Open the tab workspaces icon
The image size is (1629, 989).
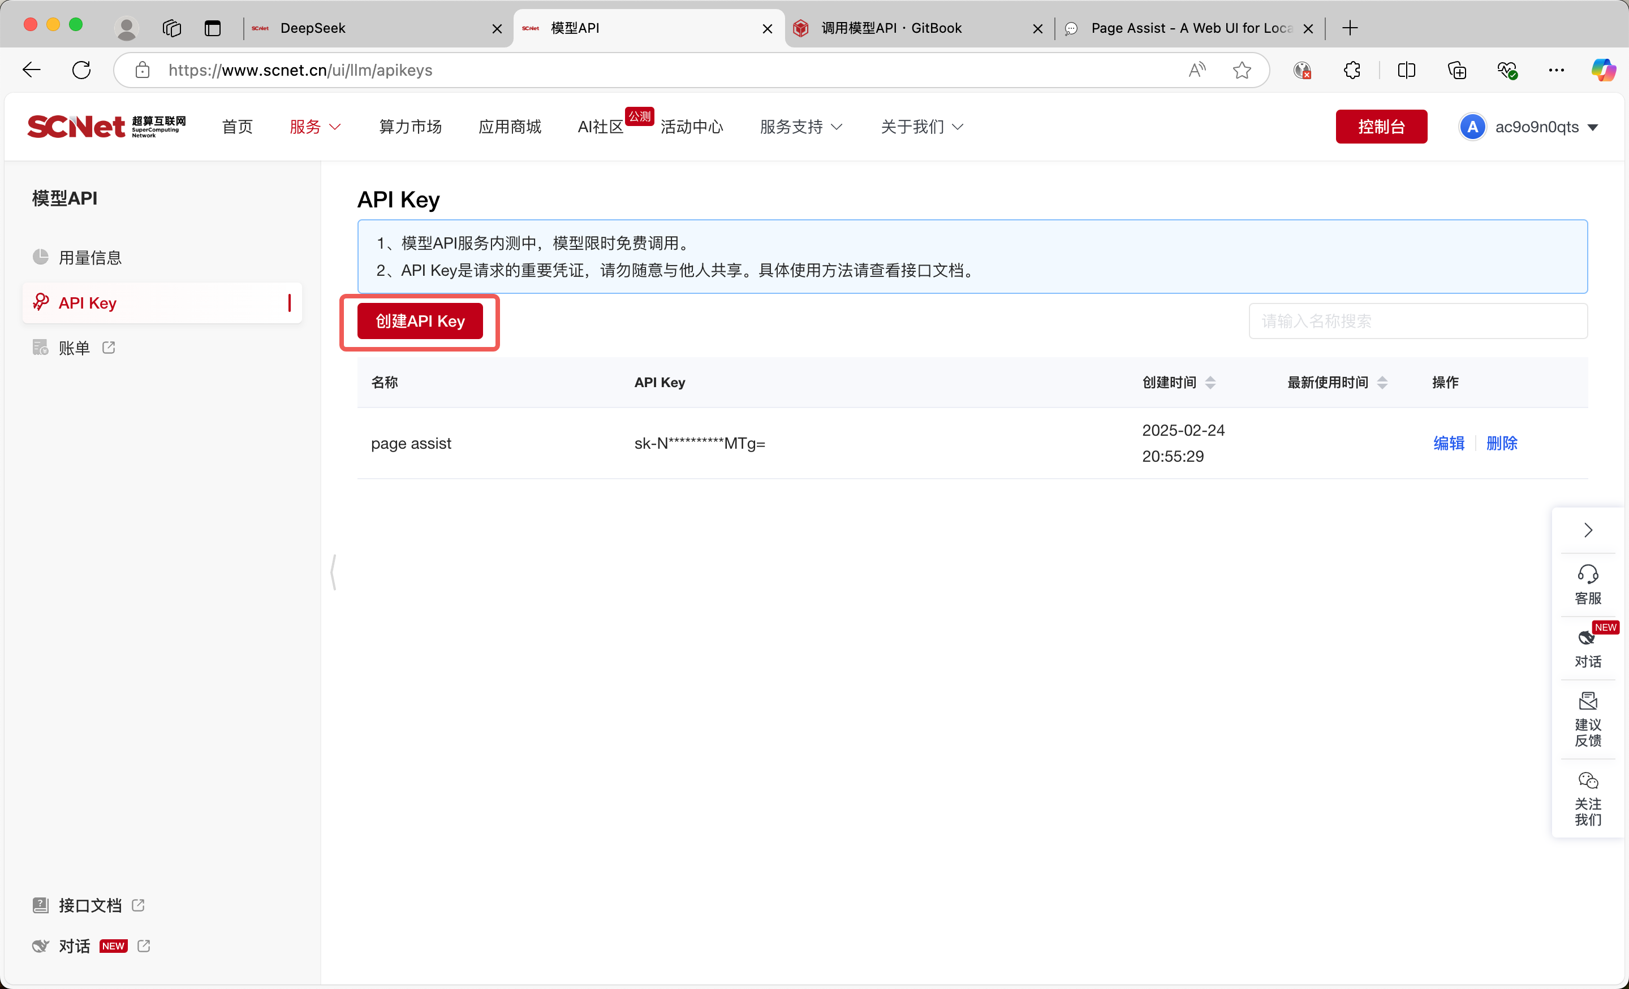(x=172, y=28)
